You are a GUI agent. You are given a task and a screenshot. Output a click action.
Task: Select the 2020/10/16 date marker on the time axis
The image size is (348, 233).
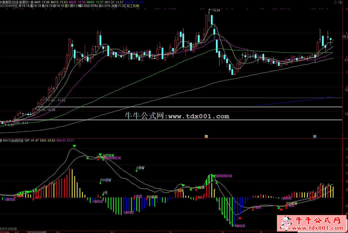point(36,232)
